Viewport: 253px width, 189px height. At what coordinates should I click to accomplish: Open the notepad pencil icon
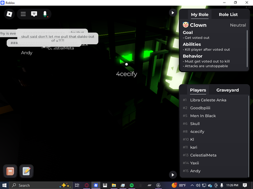tap(26, 171)
